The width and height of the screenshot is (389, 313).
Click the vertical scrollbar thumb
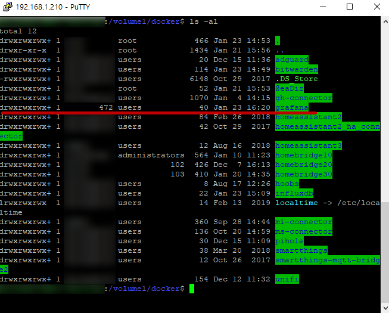[385, 252]
